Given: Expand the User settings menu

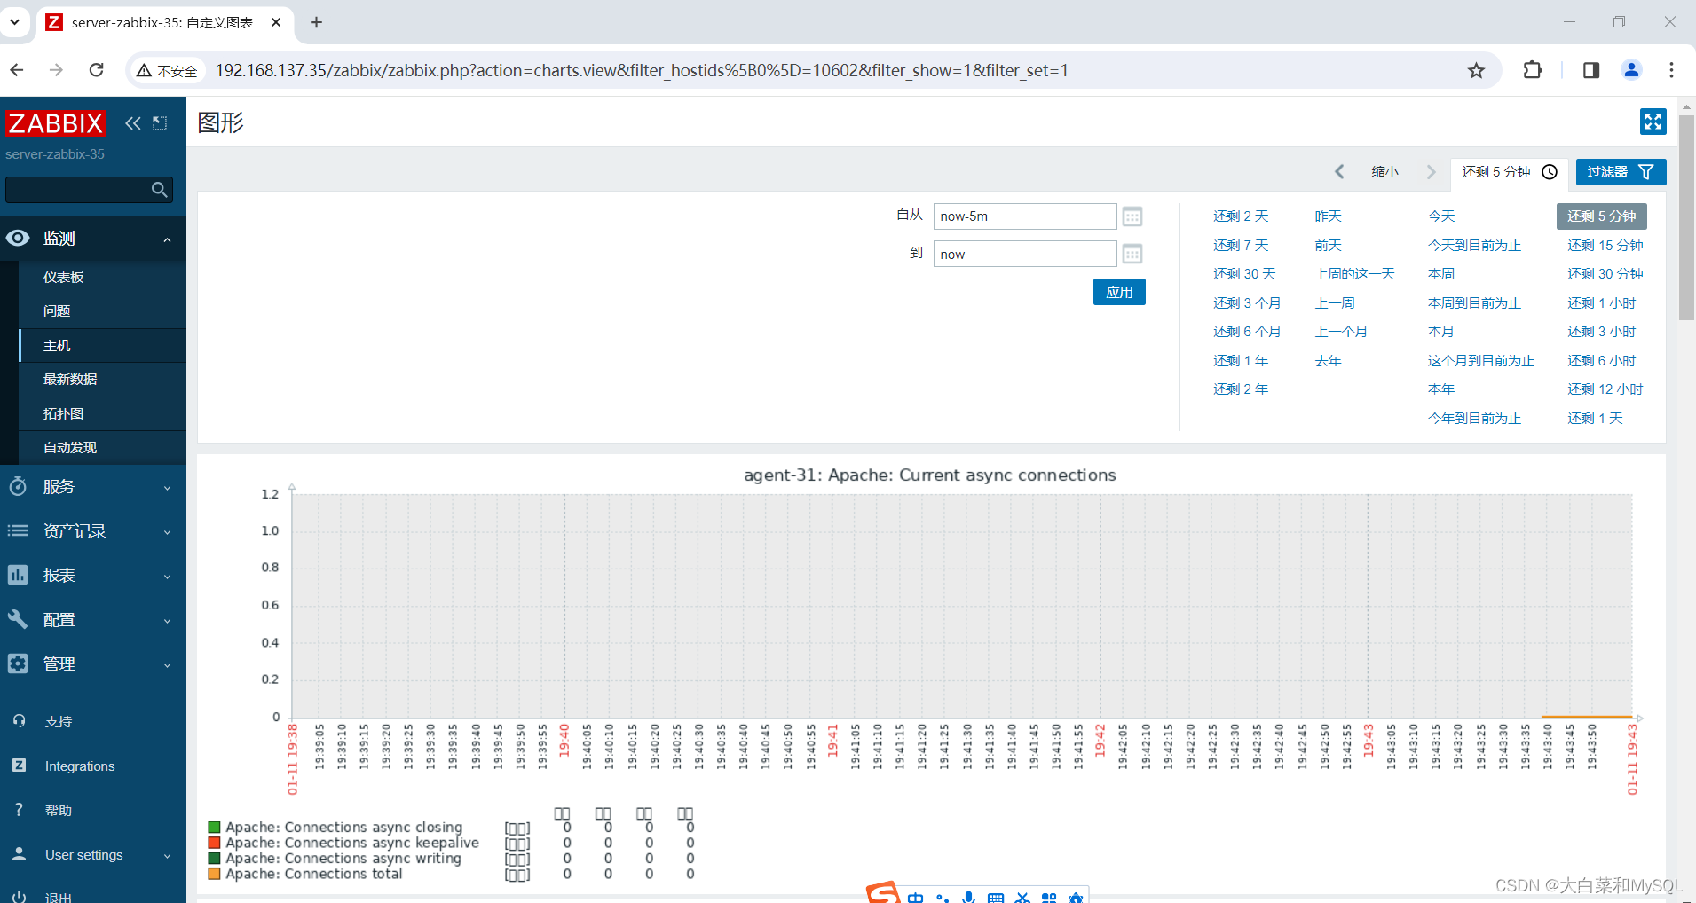Looking at the screenshot, I should (168, 856).
